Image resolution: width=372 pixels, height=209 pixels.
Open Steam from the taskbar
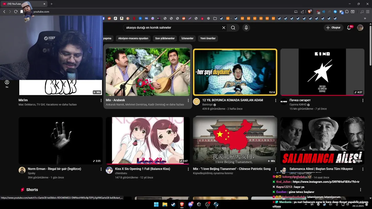173,204
